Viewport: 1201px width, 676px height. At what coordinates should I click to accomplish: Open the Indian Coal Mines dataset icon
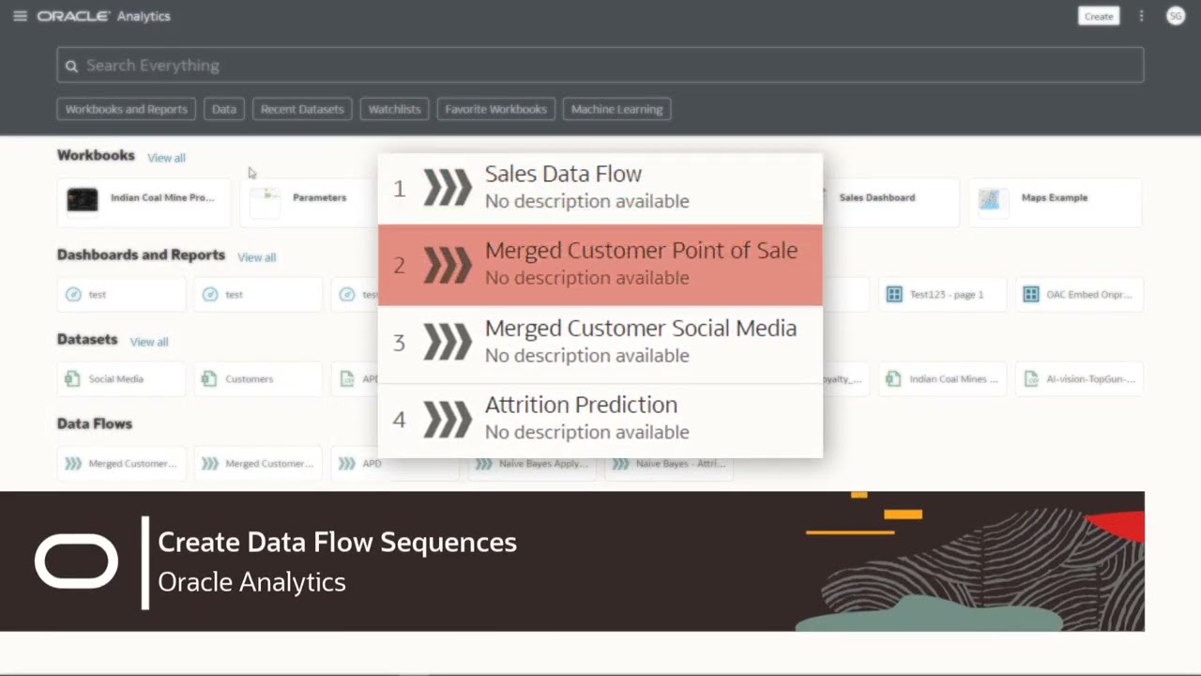893,379
